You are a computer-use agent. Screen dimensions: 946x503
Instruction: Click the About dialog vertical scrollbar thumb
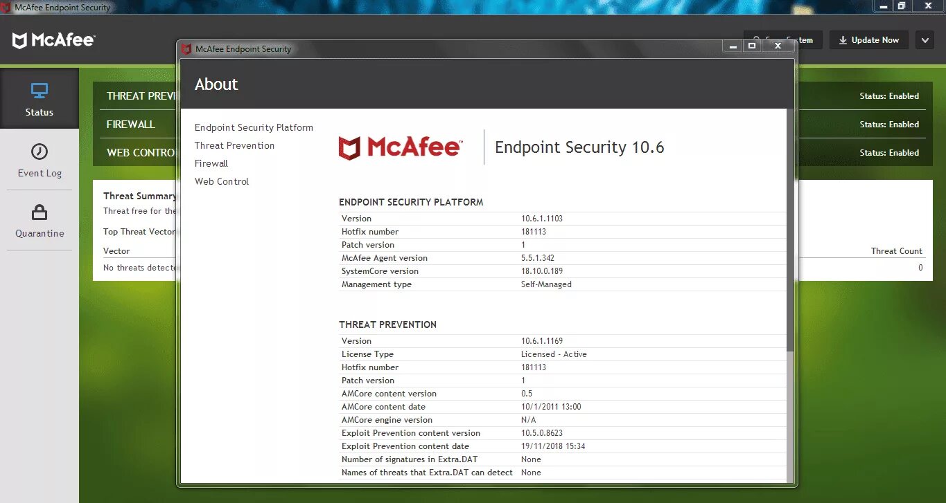(x=790, y=230)
